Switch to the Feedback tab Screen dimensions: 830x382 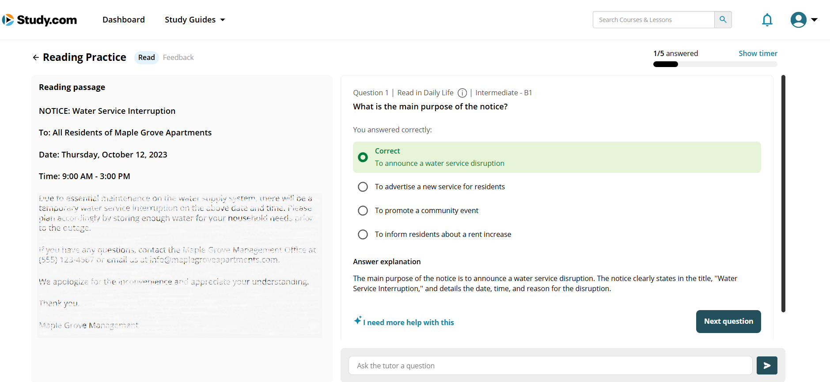click(178, 57)
